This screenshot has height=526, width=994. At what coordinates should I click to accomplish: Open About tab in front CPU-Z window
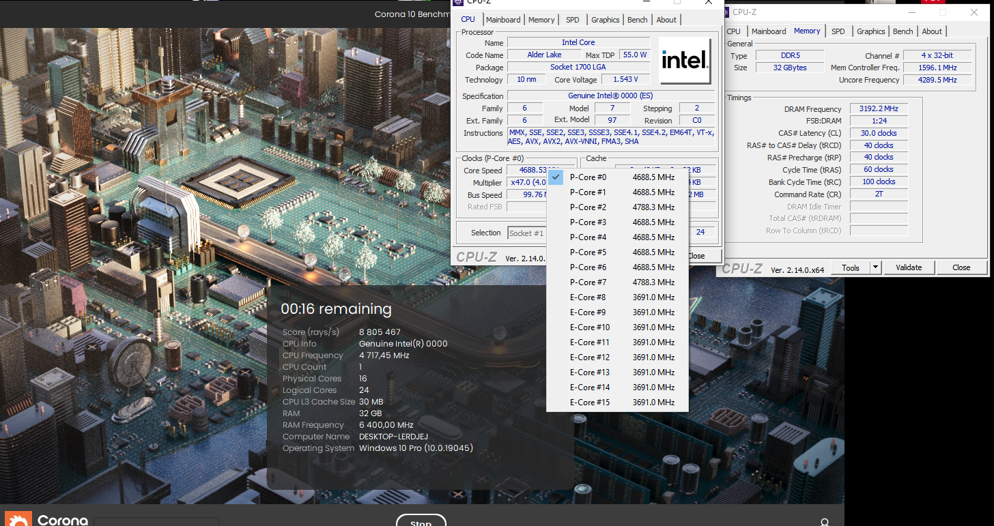pyautogui.click(x=666, y=20)
